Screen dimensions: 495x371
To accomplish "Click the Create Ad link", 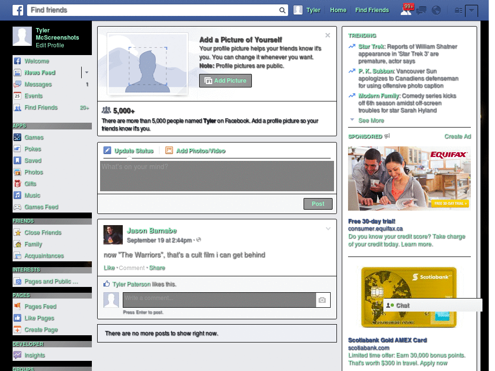I will (x=457, y=136).
